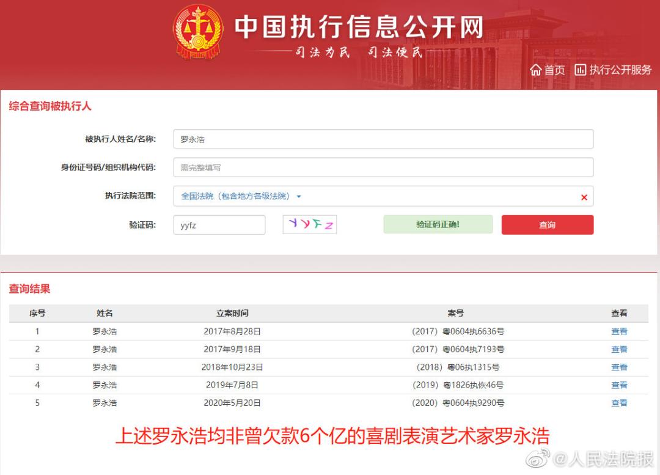660x475 pixels.
Task: Go to 首页 from the top menu
Action: point(554,70)
